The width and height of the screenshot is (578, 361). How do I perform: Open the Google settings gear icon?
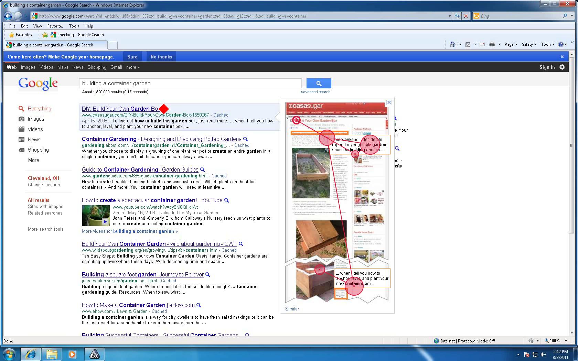point(562,67)
